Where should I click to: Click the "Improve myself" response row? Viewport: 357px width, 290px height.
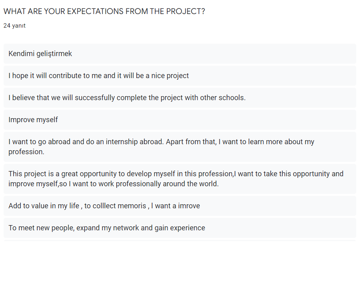pyautogui.click(x=33, y=120)
